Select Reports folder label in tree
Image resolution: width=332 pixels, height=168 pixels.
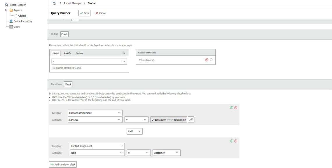coord(18,10)
